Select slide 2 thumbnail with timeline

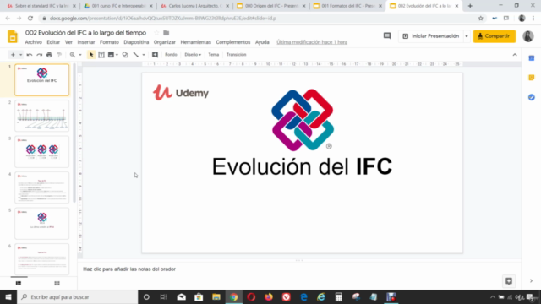[x=41, y=116]
